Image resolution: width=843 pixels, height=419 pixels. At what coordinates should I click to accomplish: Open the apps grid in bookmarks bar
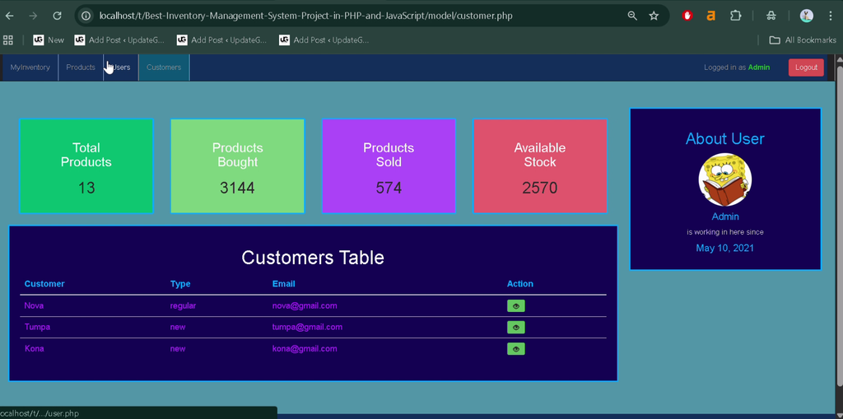pyautogui.click(x=8, y=40)
